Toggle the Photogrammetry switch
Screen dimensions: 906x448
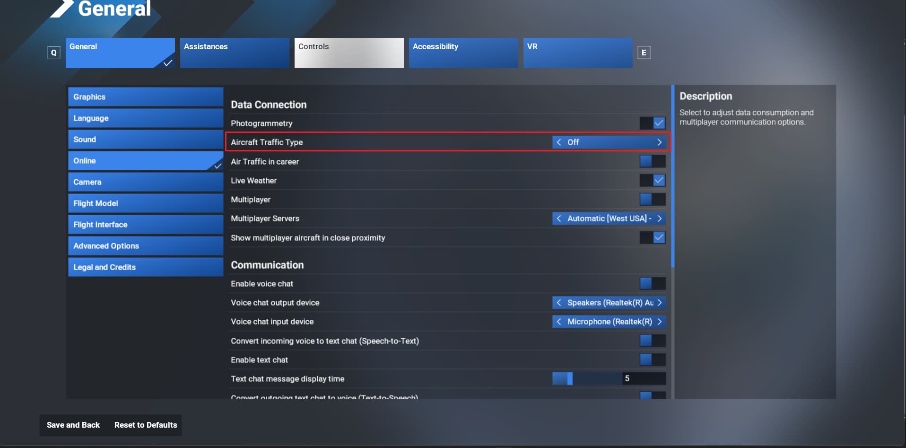coord(653,123)
